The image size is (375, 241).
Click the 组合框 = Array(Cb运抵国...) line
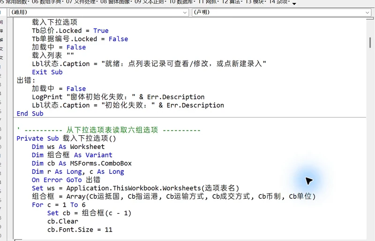174,196
